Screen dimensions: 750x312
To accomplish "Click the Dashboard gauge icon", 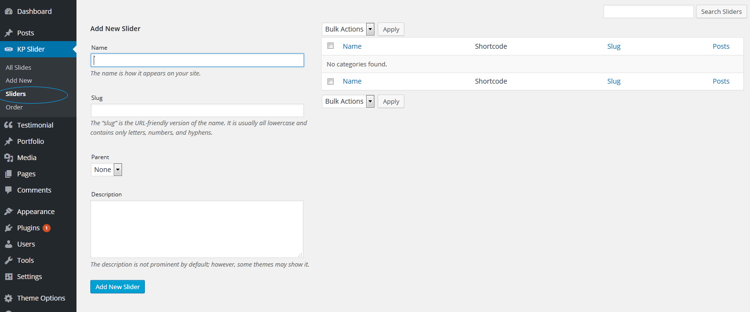I will click(9, 11).
